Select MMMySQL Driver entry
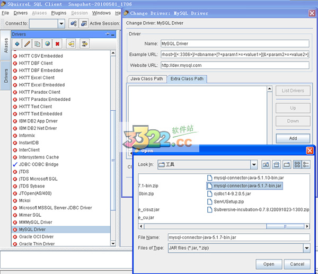Screen dimensions: 318x274 coord(61,222)
